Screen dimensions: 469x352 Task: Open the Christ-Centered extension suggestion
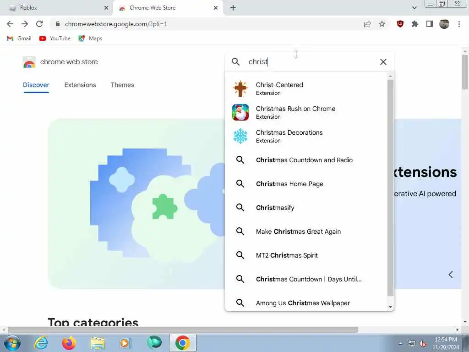click(x=306, y=88)
